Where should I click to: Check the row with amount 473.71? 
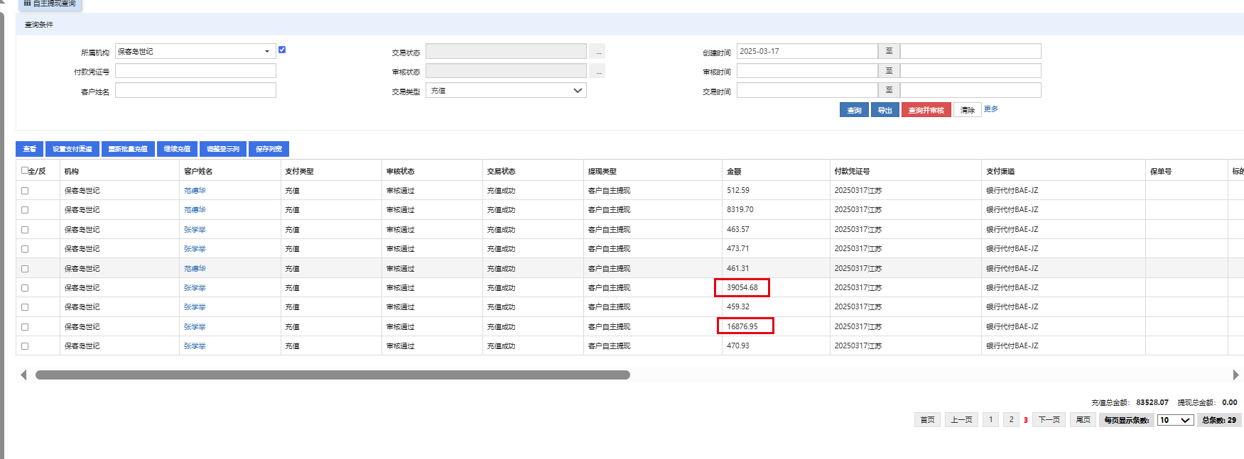click(x=25, y=249)
